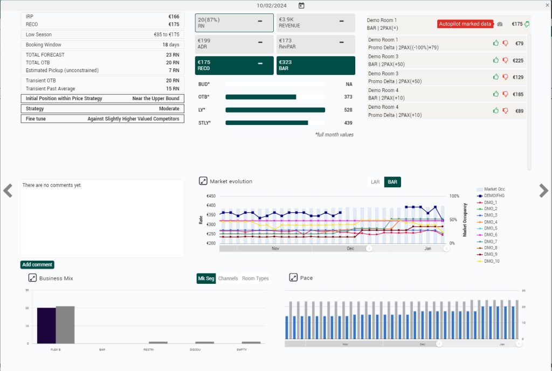552x371 pixels.
Task: Hide the DMO_9 series in the legend
Action: [x=487, y=254]
